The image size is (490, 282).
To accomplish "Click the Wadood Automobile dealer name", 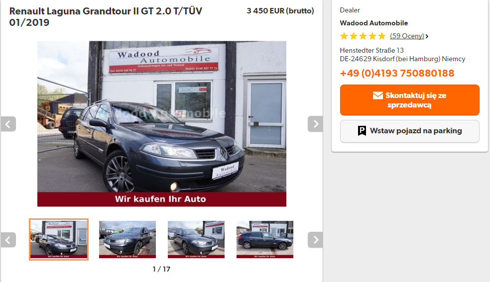I will (374, 23).
